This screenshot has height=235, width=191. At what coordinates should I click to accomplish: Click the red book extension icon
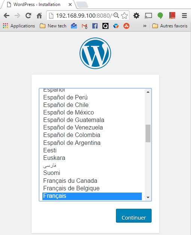[172, 16]
